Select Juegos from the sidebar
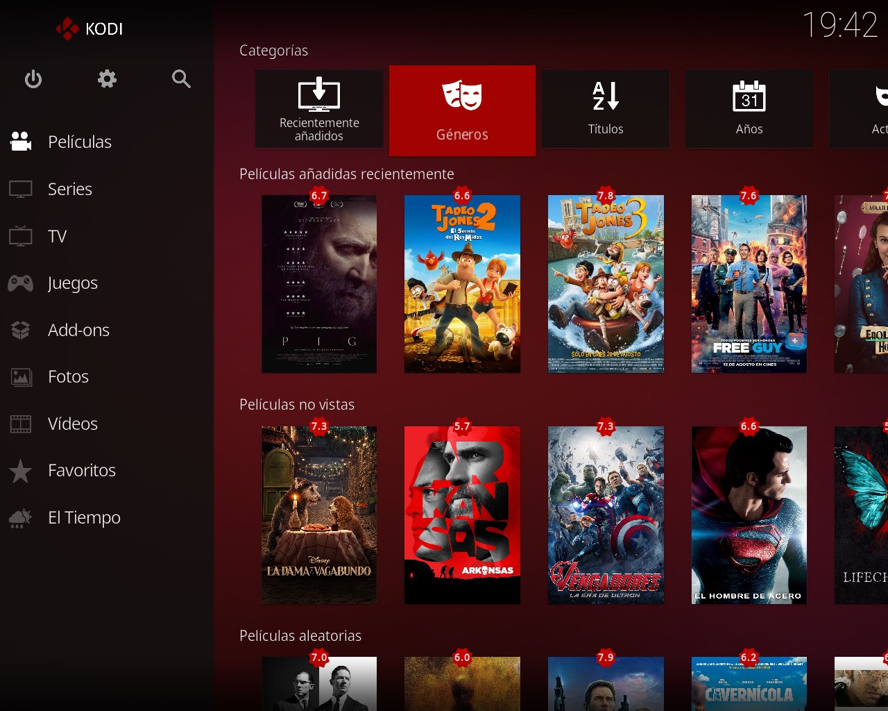This screenshot has height=711, width=888. coord(72,283)
